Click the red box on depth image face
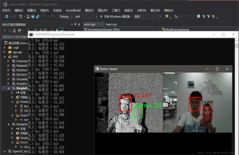The image size is (239, 155). pos(125,104)
